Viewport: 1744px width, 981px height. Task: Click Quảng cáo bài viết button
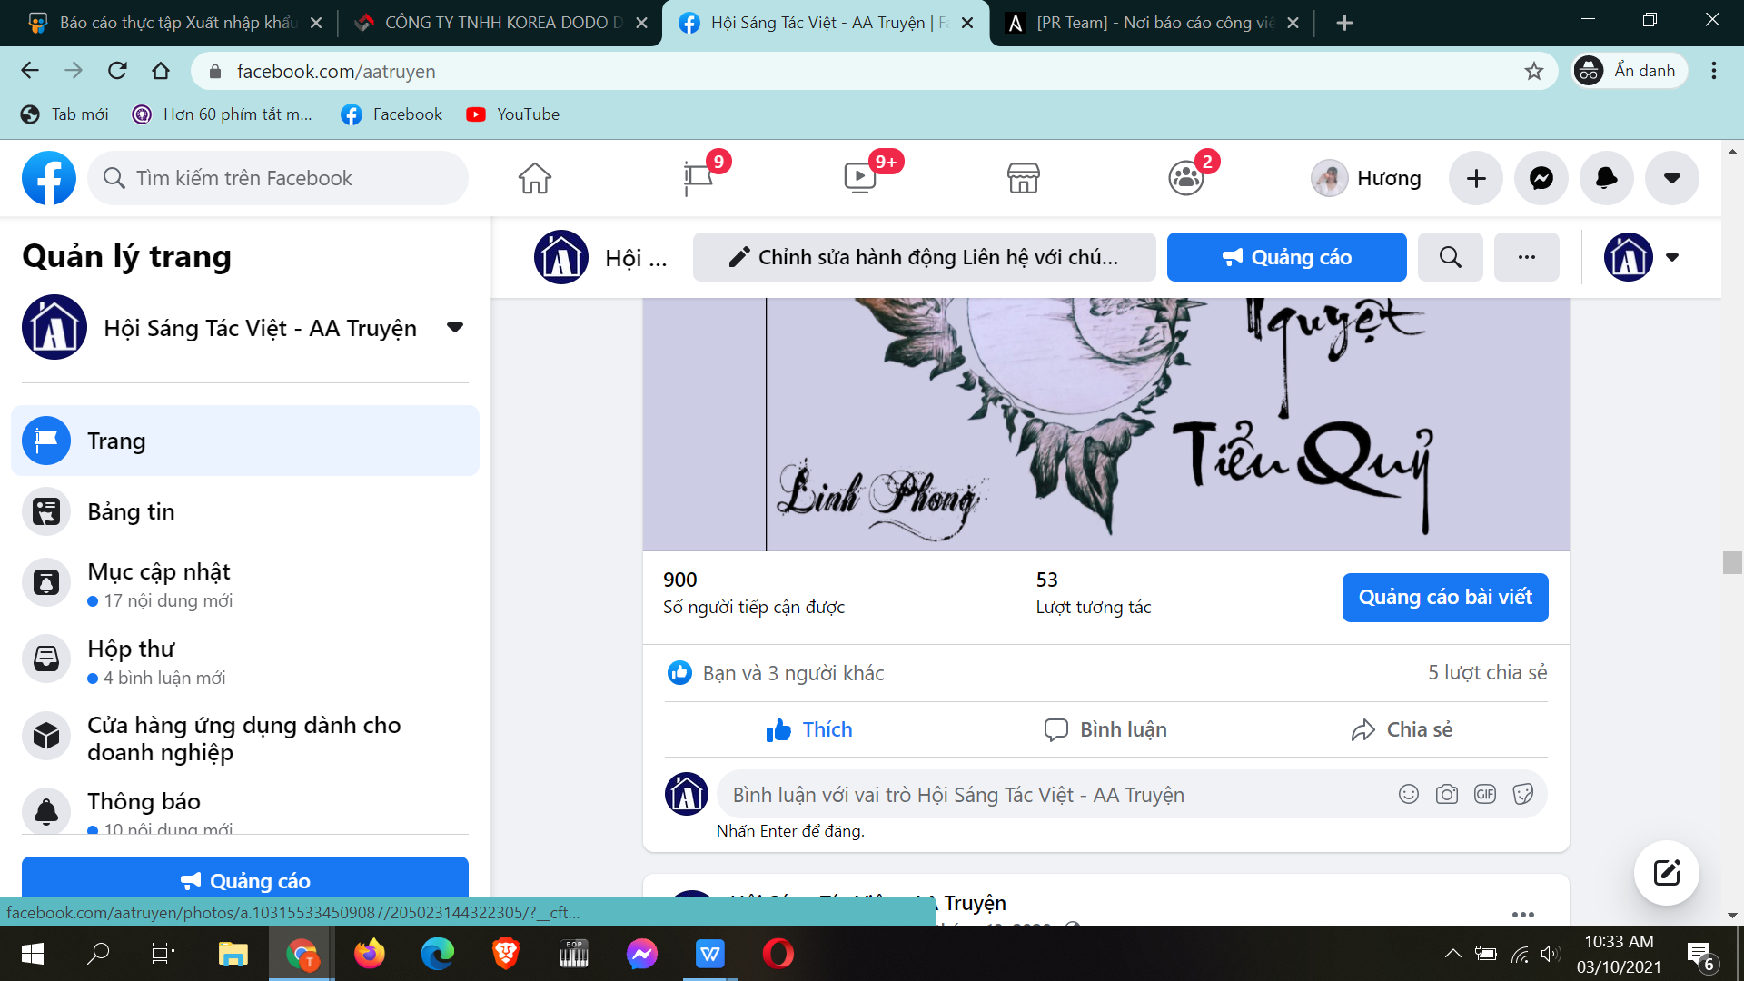pos(1445,597)
